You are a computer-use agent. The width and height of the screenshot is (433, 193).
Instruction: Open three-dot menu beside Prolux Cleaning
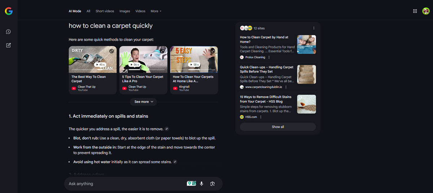[x=269, y=57]
